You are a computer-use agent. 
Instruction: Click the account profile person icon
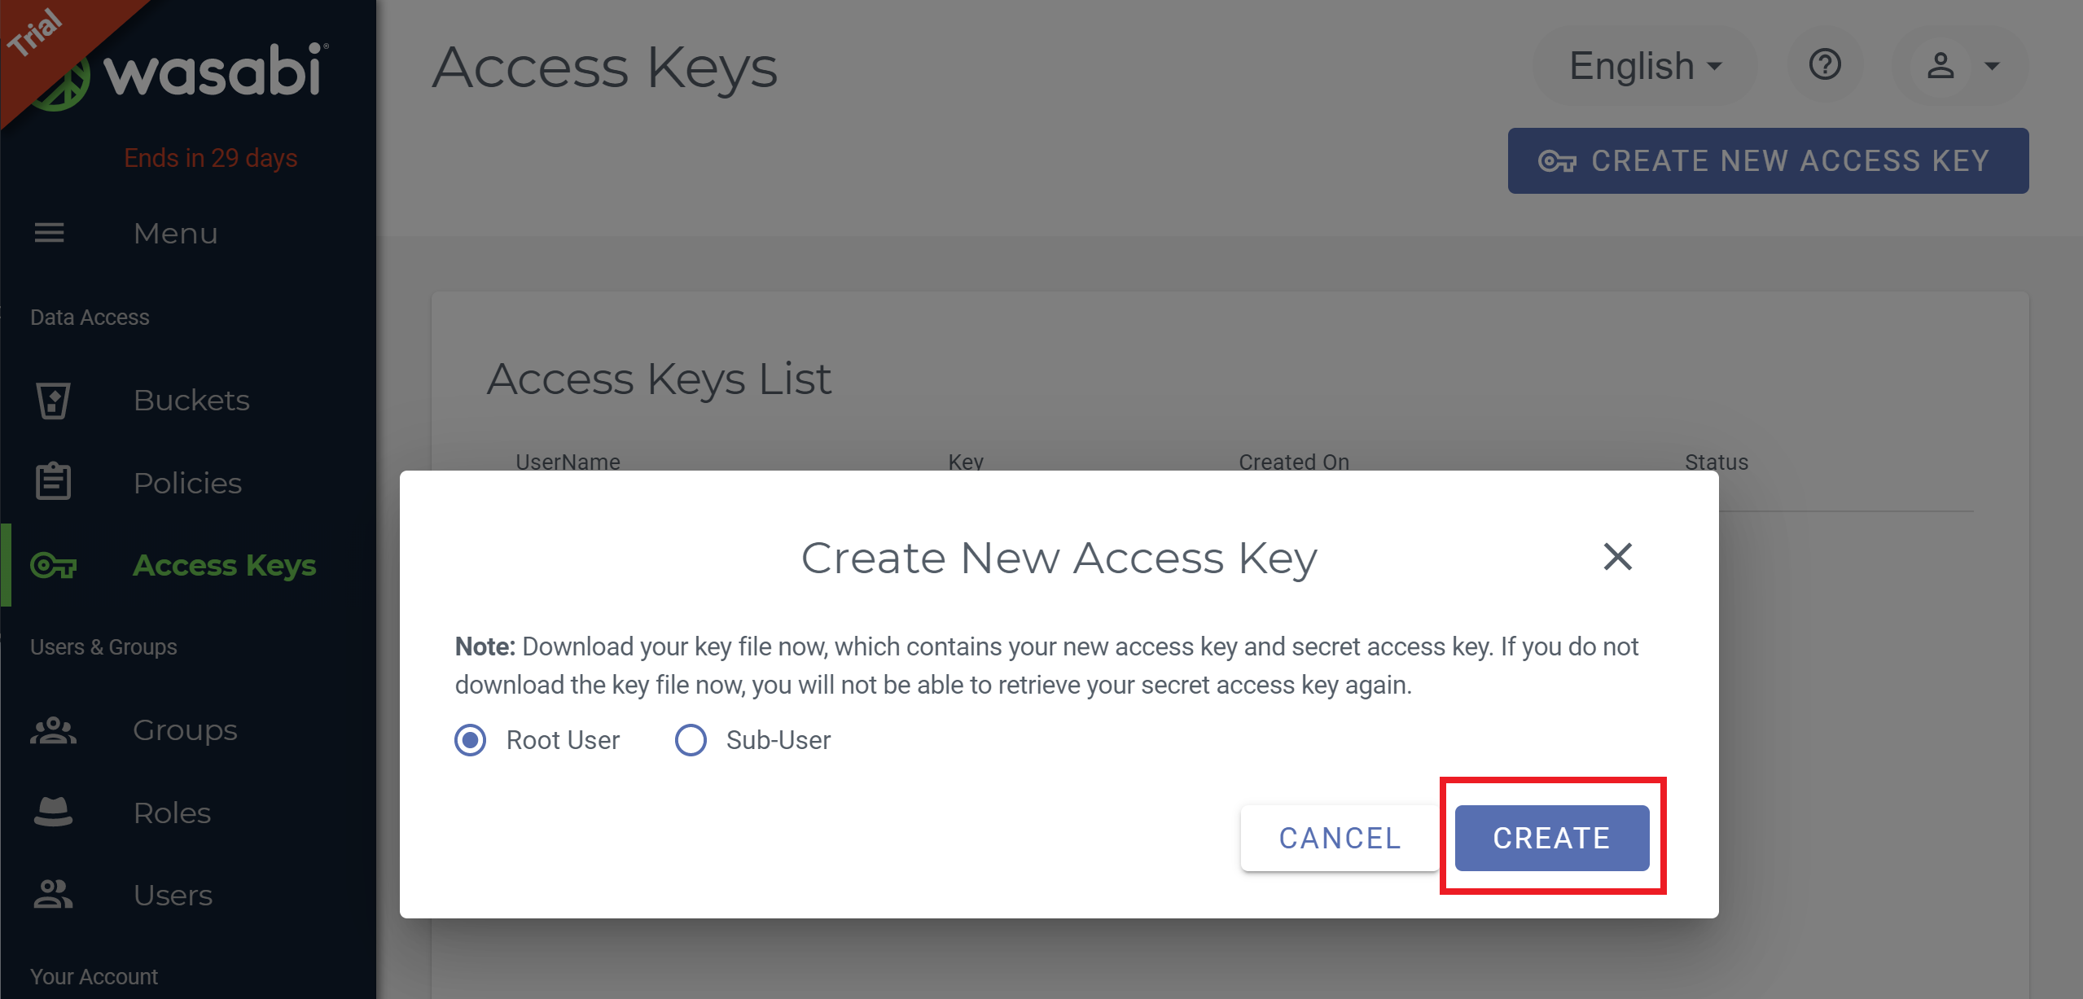1940,65
